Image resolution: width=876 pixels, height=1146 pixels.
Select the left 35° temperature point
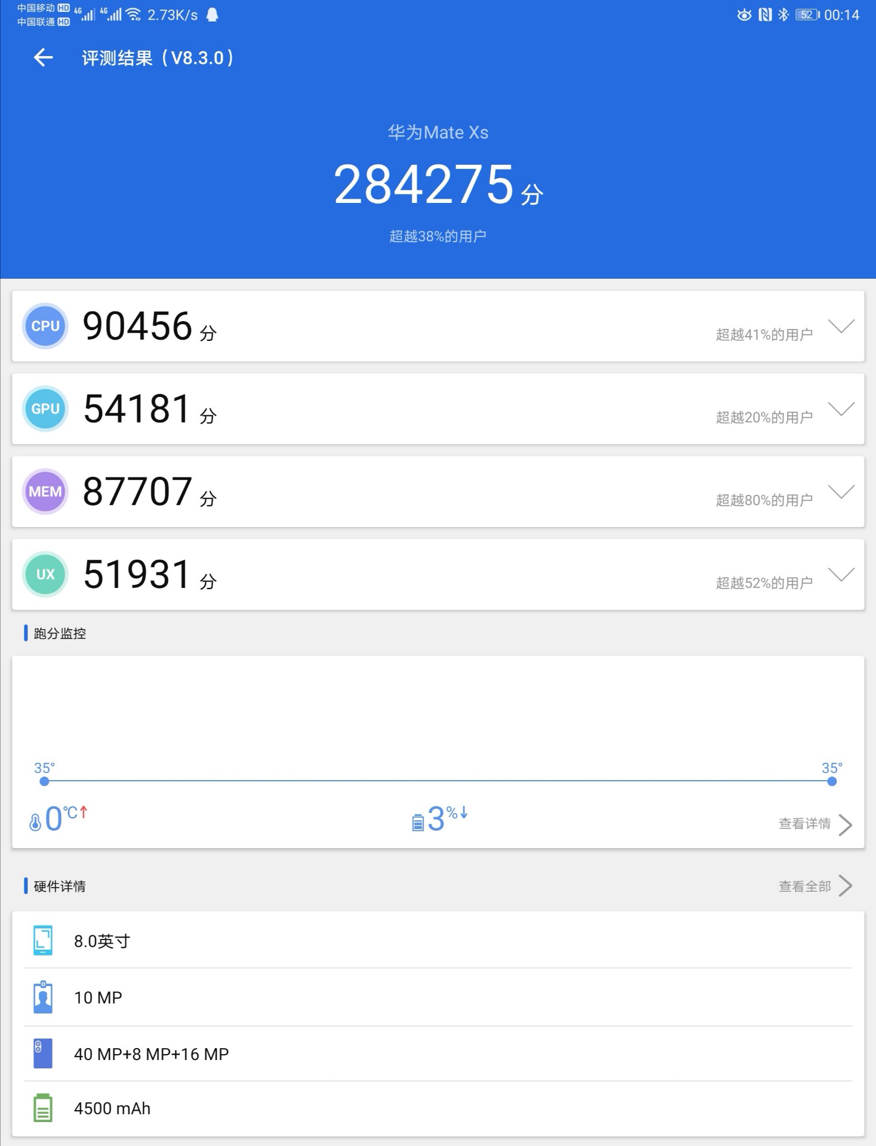[44, 781]
